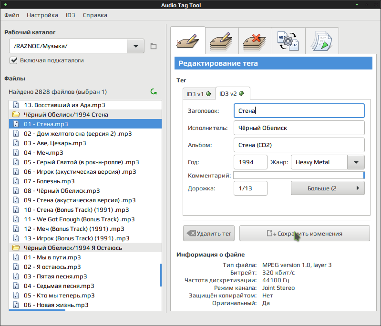Refresh the file list with green arrow
Image resolution: width=381 pixels, height=326 pixels.
tap(154, 92)
